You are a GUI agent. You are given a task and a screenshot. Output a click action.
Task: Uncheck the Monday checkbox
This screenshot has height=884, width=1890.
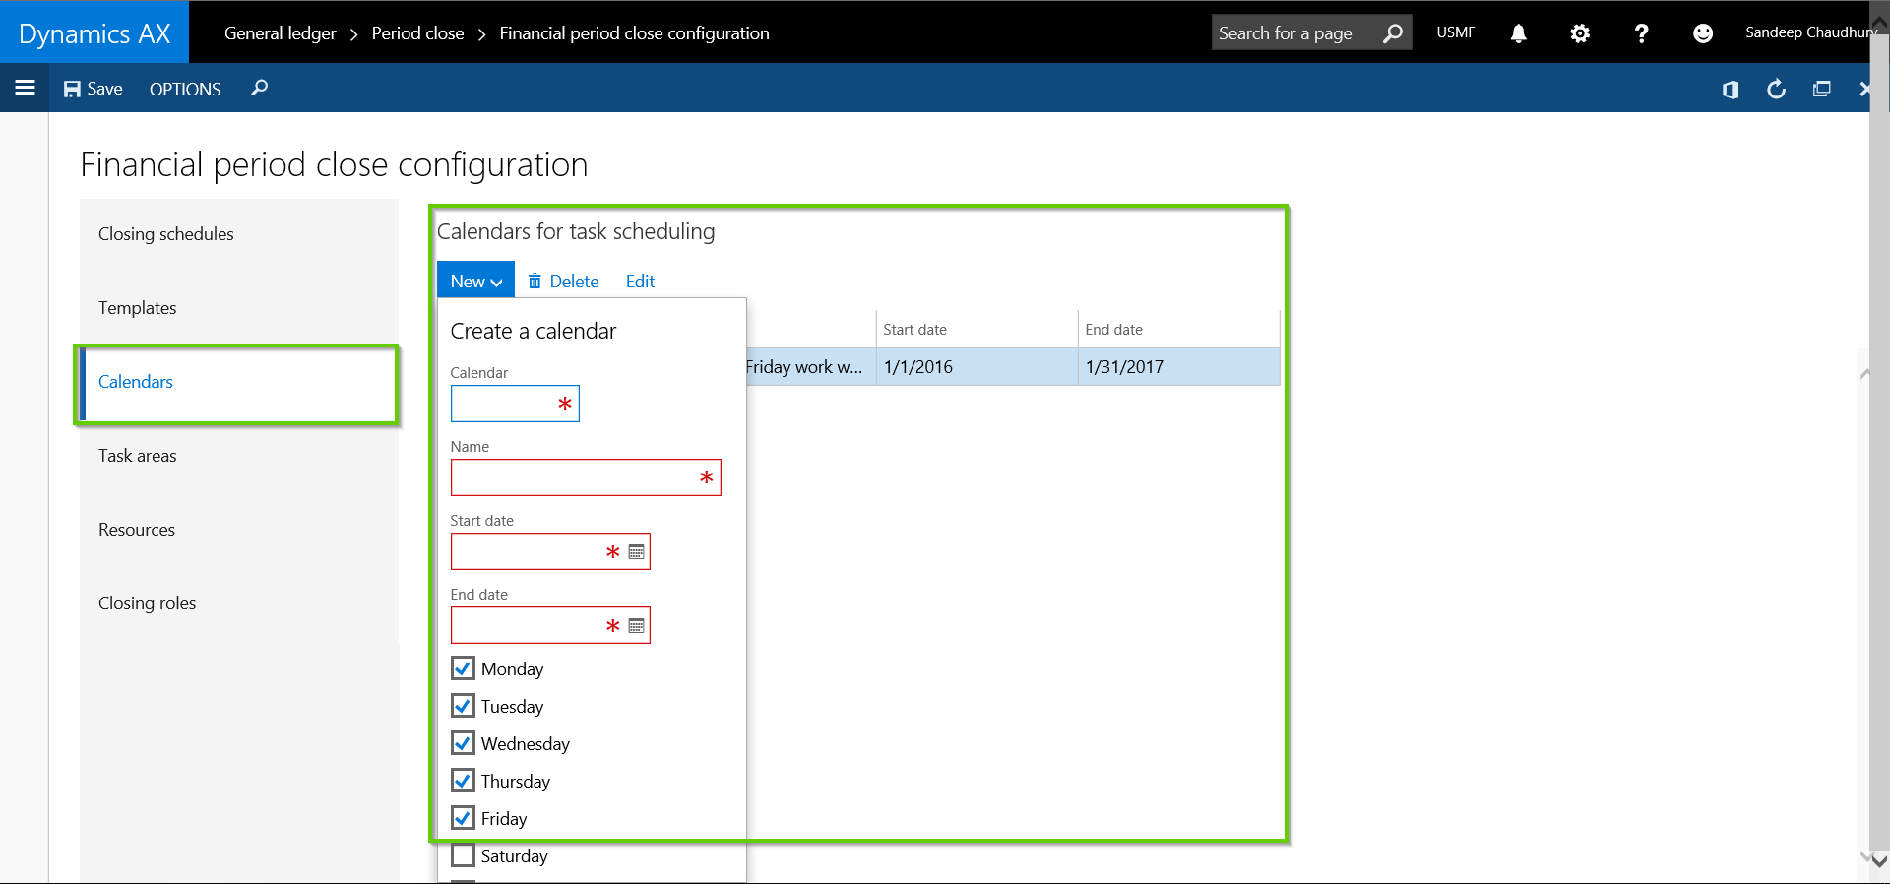(x=463, y=668)
